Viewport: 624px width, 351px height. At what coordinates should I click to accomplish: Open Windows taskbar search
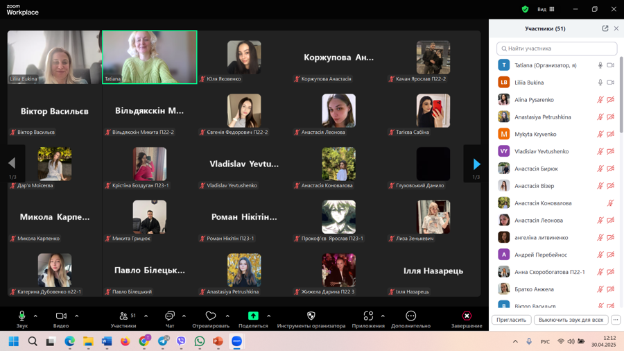pos(33,341)
